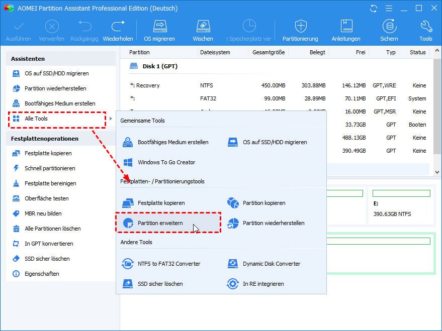Sort by Dateisystem column header
This screenshot has width=442, height=331.
point(215,52)
